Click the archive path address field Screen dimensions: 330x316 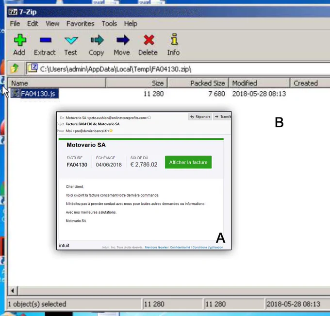pyautogui.click(x=179, y=69)
